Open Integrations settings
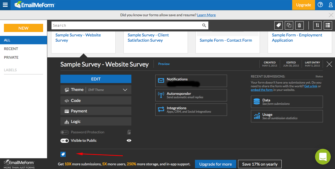The height and width of the screenshot is (169, 335). (191, 110)
